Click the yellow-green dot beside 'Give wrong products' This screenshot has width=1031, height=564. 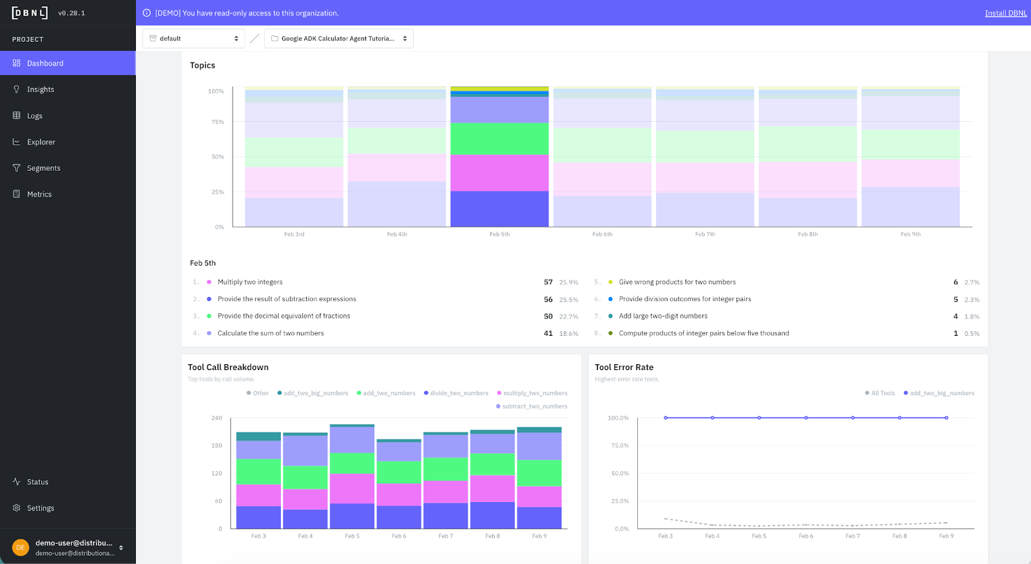[x=610, y=282]
